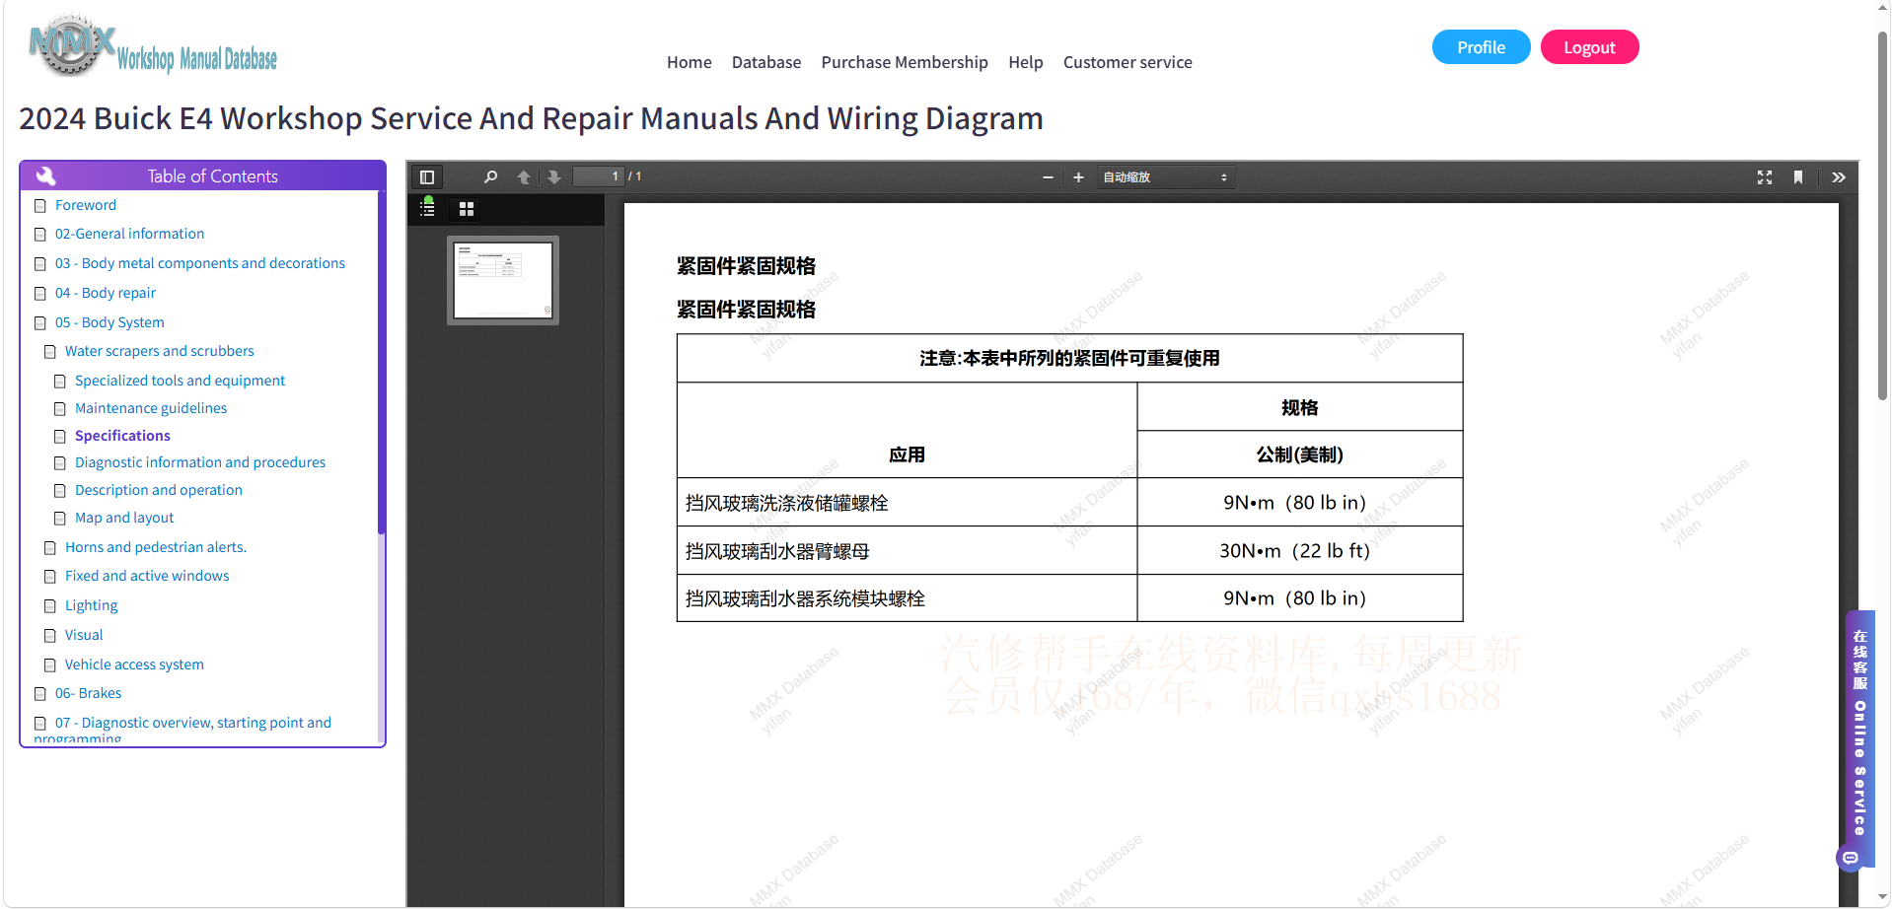Screen dimensions: 1892x909
Task: Open Purchase Membership page
Action: point(905,62)
